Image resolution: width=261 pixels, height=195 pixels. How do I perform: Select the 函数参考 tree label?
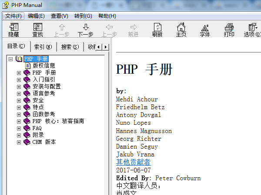(44, 114)
